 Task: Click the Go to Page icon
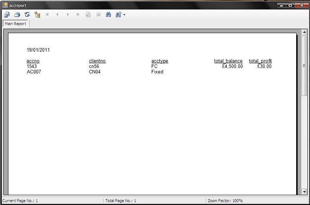point(88,15)
